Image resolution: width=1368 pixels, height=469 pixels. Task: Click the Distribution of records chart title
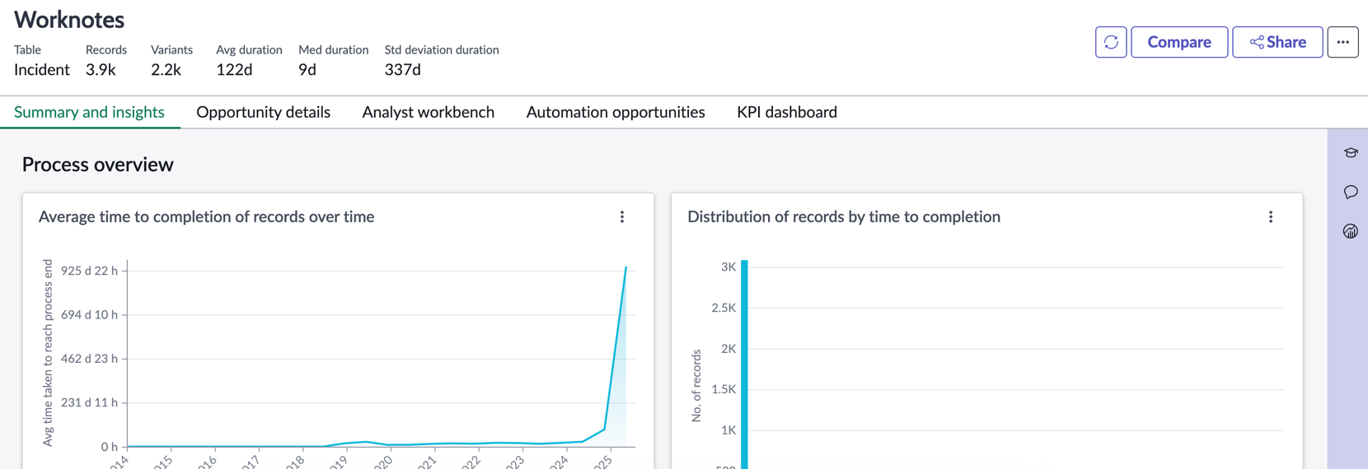coord(844,216)
